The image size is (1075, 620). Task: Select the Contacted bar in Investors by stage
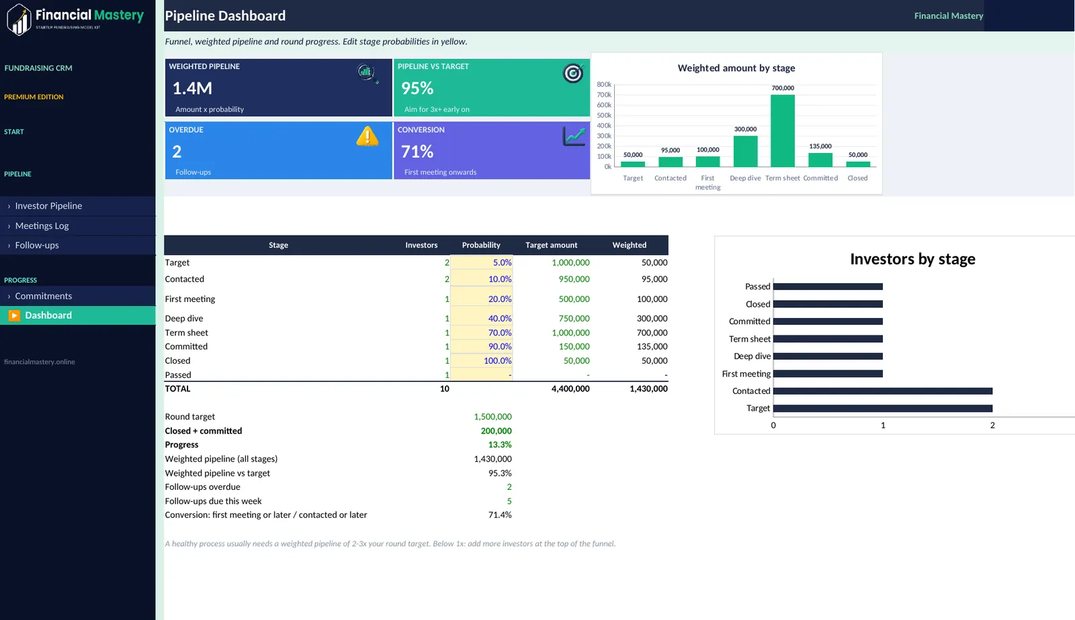[x=883, y=391]
